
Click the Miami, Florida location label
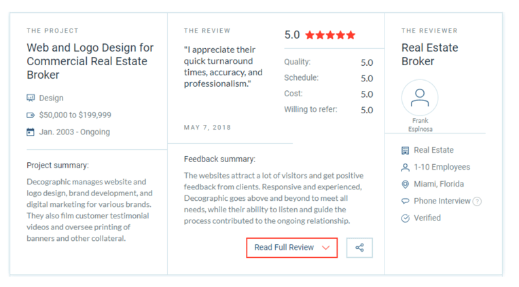pos(439,184)
